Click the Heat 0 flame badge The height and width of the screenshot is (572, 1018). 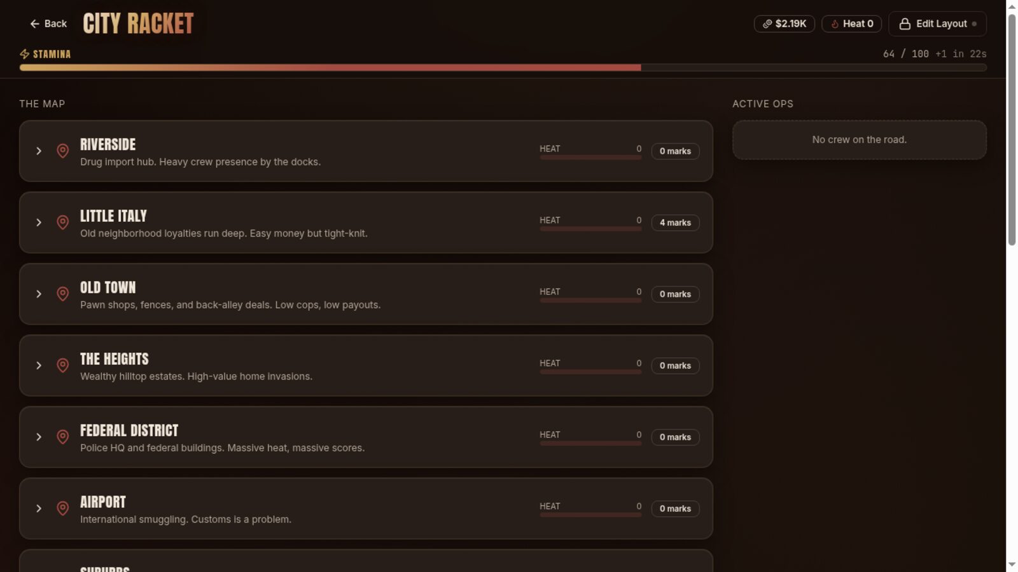pyautogui.click(x=851, y=24)
